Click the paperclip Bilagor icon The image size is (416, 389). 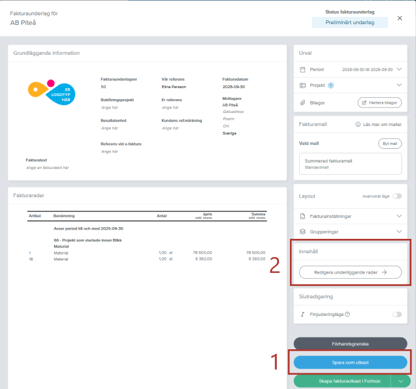coord(302,102)
